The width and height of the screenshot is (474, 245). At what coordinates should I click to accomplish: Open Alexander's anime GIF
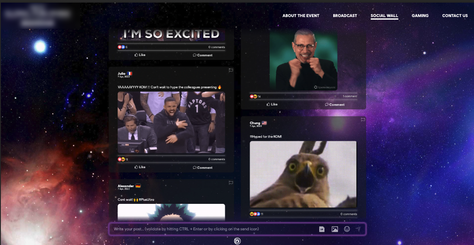(171, 213)
